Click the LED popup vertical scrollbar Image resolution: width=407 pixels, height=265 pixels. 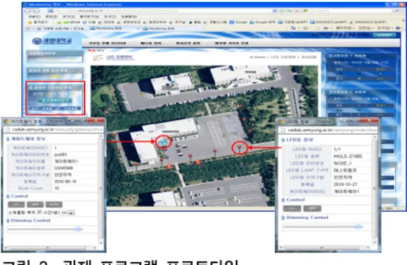[x=375, y=190]
